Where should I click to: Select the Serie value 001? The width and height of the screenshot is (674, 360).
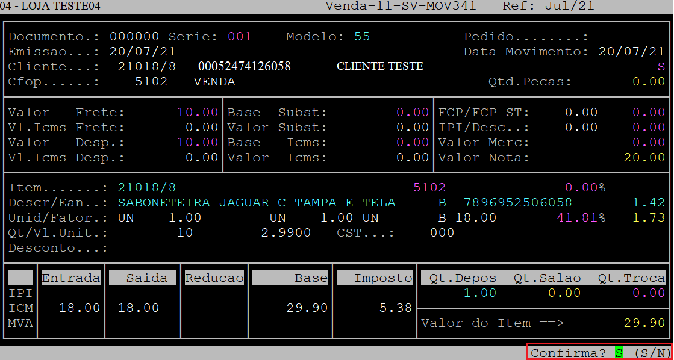(239, 37)
